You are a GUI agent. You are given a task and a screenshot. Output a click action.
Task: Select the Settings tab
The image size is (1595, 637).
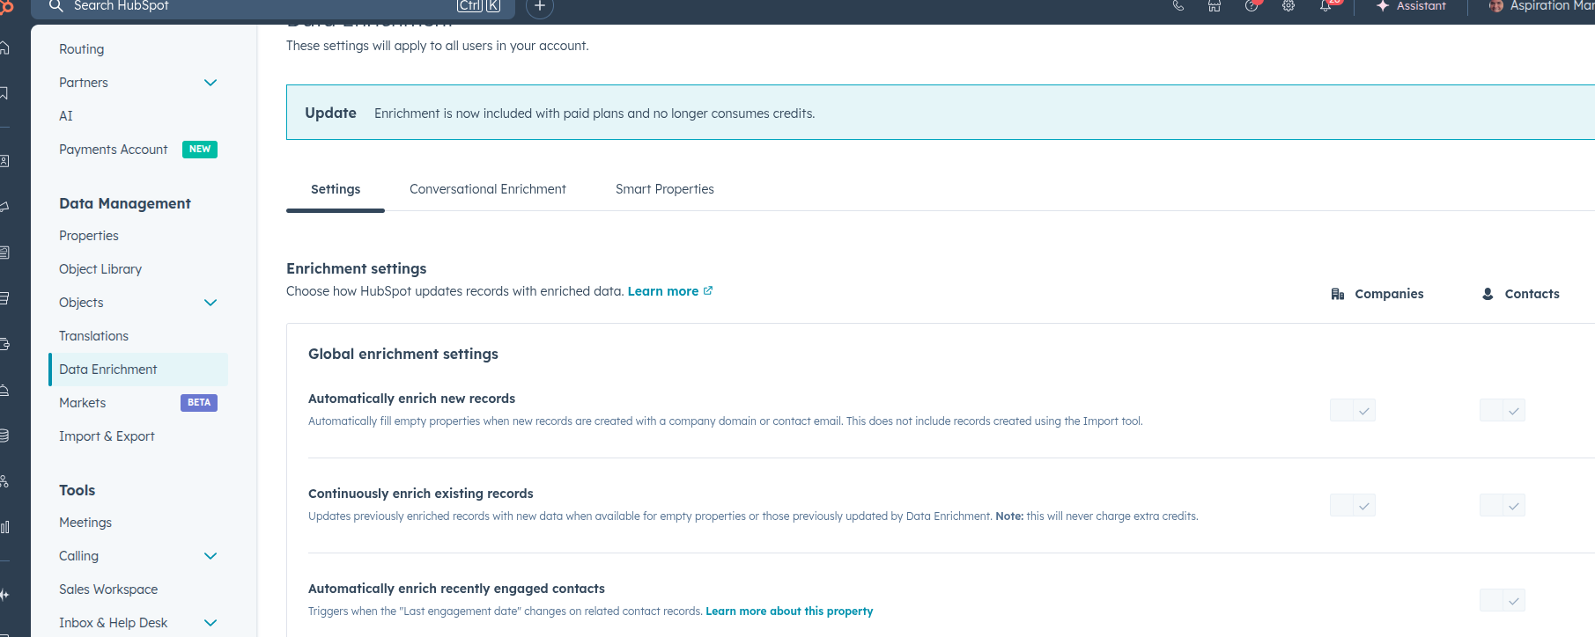click(336, 189)
